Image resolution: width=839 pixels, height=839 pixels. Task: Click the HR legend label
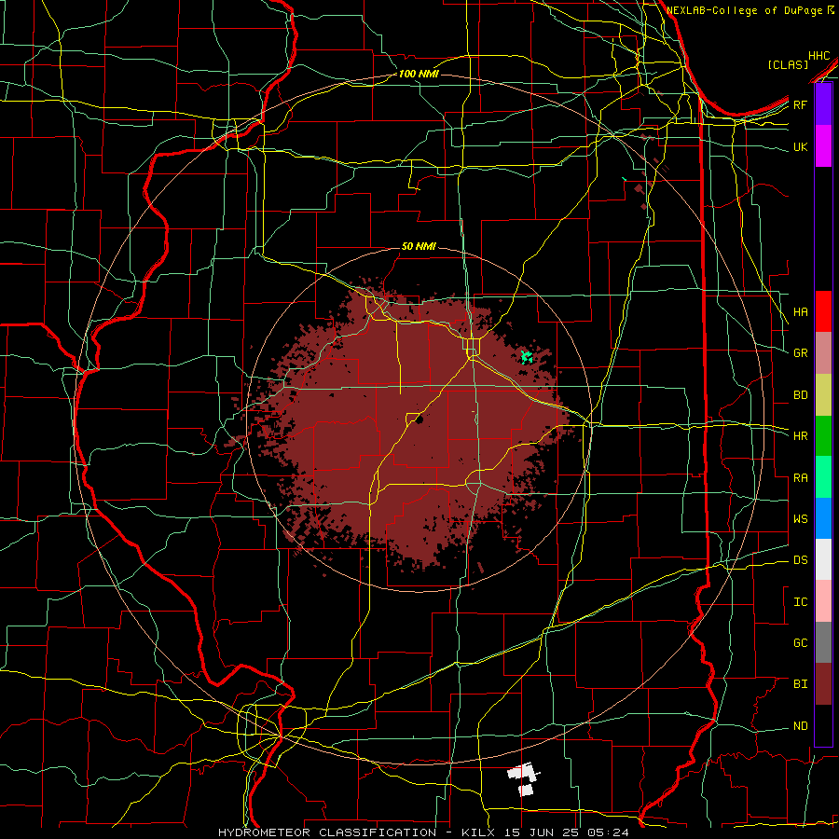pyautogui.click(x=801, y=436)
